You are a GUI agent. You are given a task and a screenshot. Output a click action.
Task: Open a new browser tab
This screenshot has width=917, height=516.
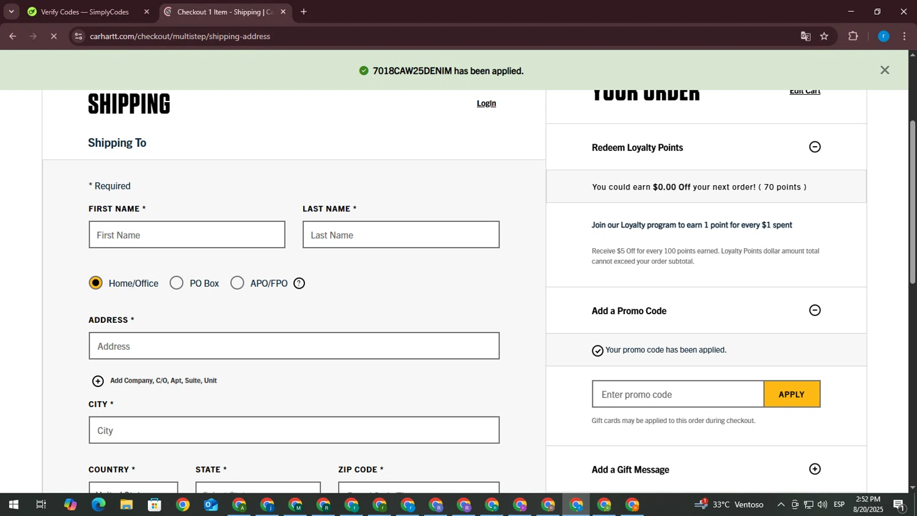(x=304, y=12)
